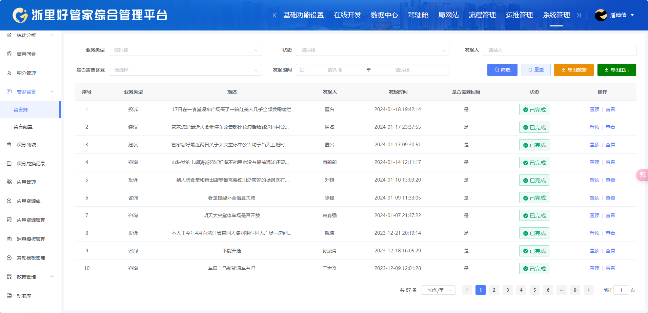Go to next page arrow
The image size is (648, 313).
[589, 290]
